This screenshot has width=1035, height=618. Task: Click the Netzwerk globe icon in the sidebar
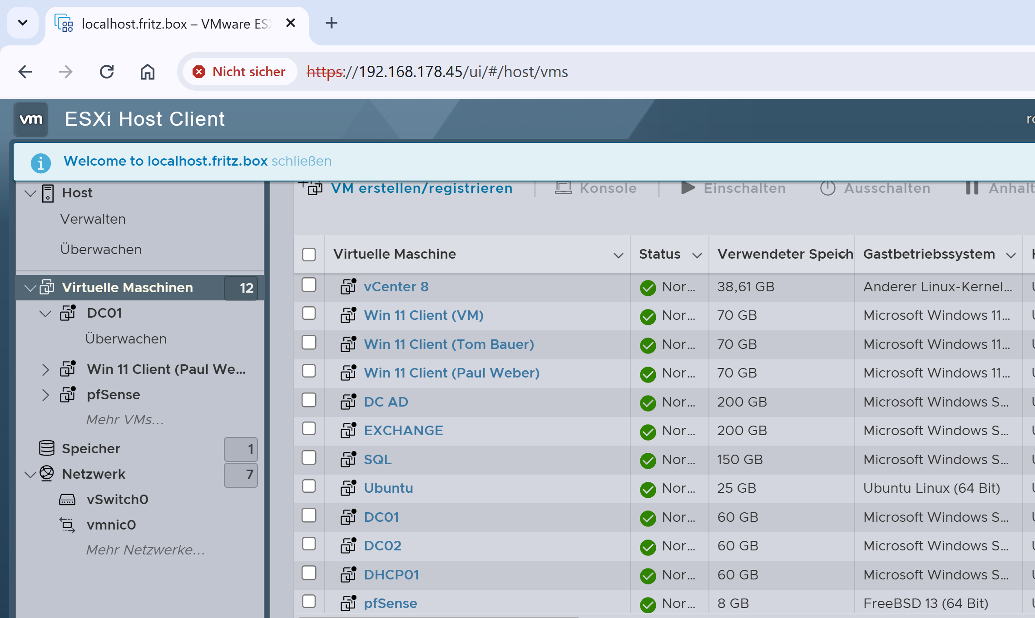click(x=47, y=473)
